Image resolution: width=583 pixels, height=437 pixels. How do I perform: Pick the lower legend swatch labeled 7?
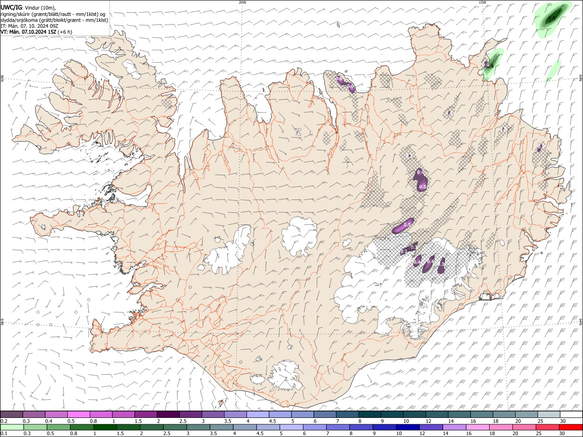point(338,427)
